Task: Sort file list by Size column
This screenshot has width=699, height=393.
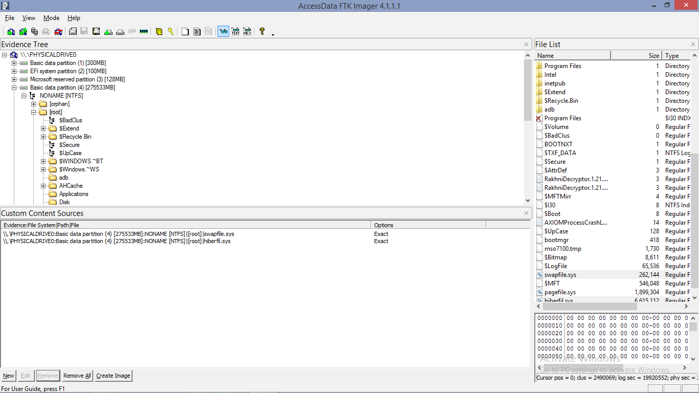Action: click(636, 55)
